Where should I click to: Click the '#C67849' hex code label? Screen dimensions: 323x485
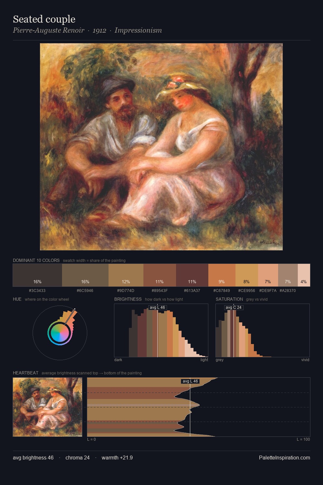[222, 290]
